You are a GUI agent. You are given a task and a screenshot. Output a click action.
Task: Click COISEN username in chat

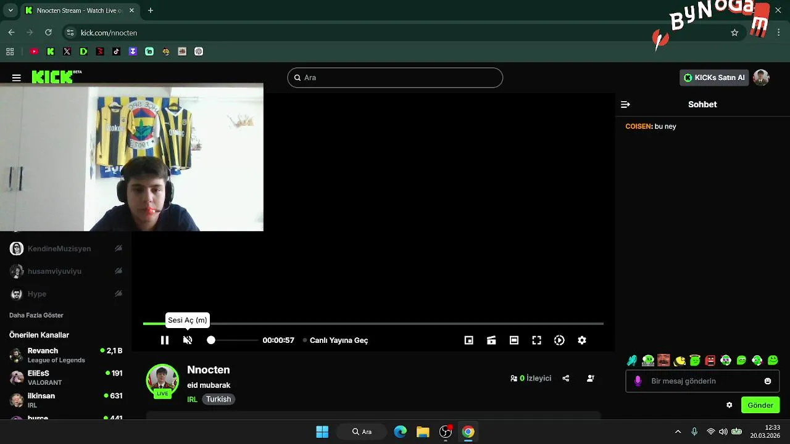pyautogui.click(x=638, y=126)
